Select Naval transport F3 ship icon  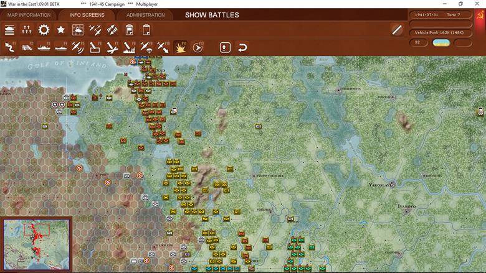point(44,47)
